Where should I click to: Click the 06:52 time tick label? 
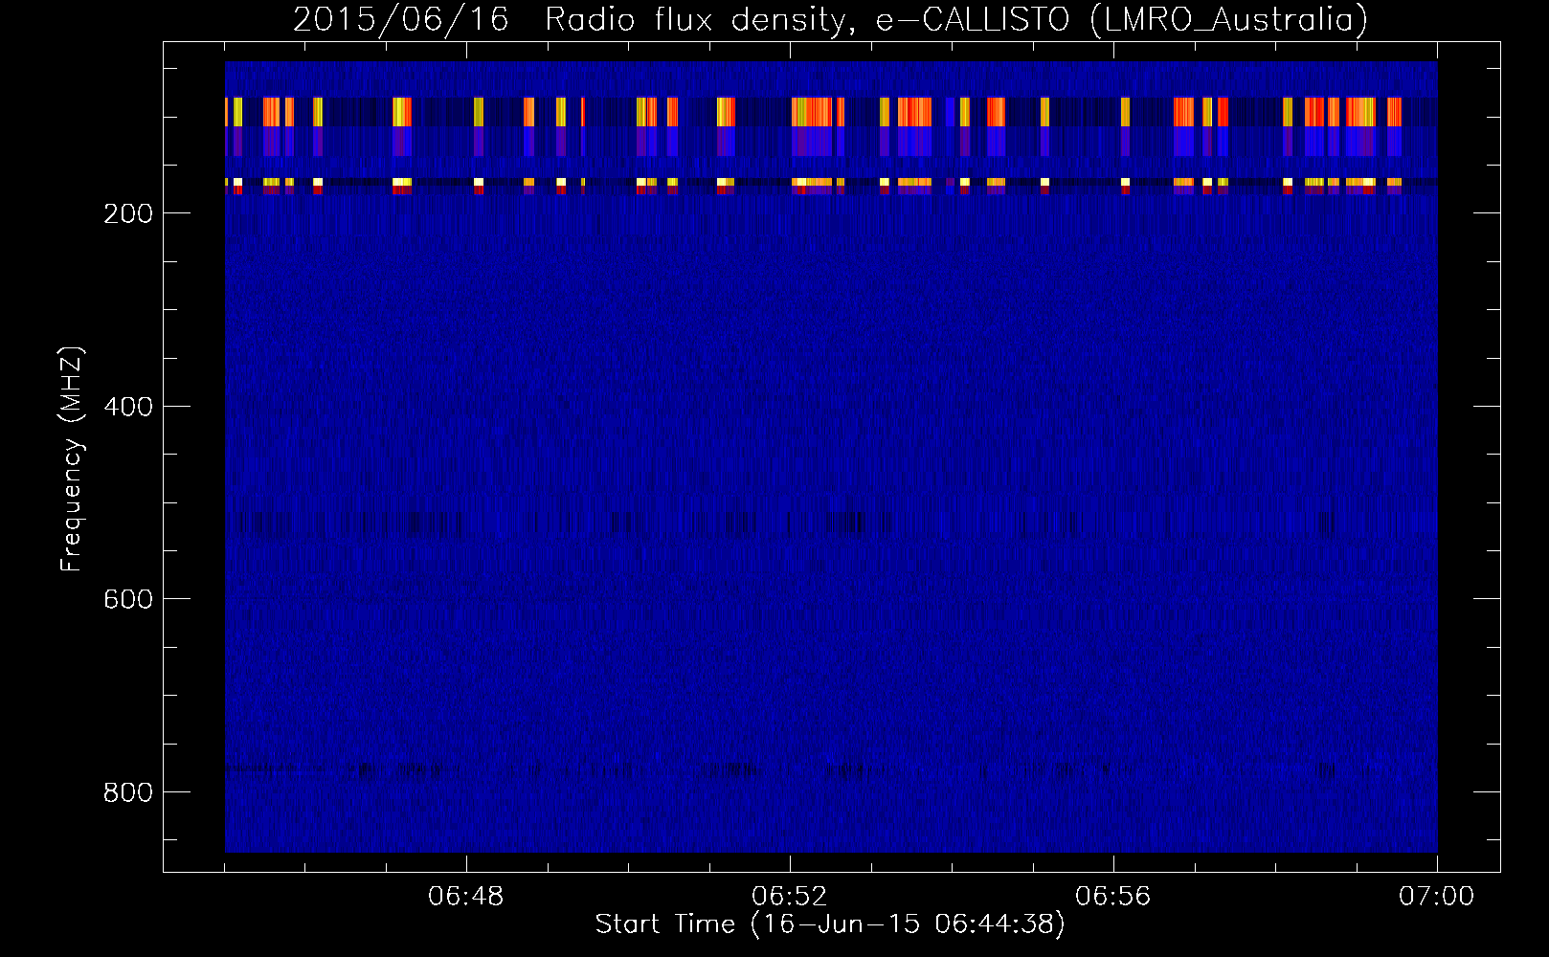point(790,897)
